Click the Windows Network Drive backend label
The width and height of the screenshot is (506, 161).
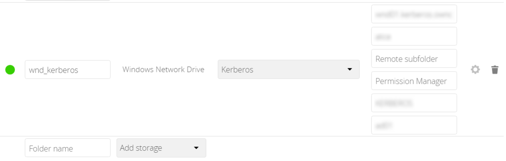pyautogui.click(x=163, y=70)
